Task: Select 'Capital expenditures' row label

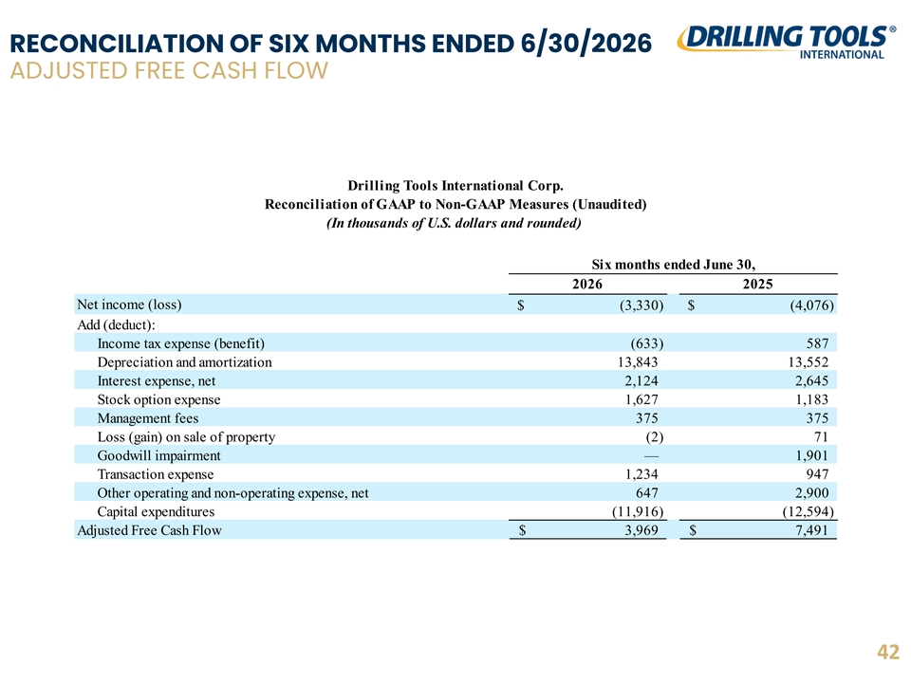Action: pyautogui.click(x=156, y=511)
